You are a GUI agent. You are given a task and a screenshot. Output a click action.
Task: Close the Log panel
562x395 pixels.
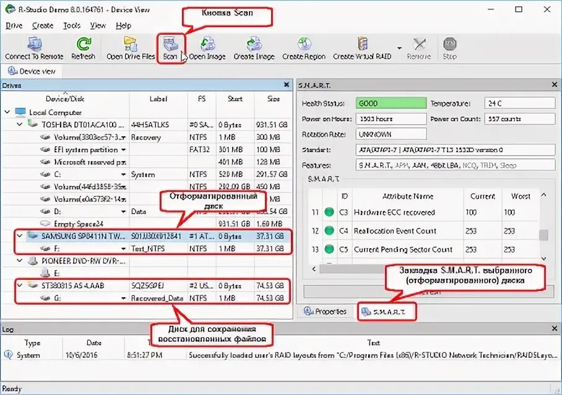pyautogui.click(x=555, y=328)
